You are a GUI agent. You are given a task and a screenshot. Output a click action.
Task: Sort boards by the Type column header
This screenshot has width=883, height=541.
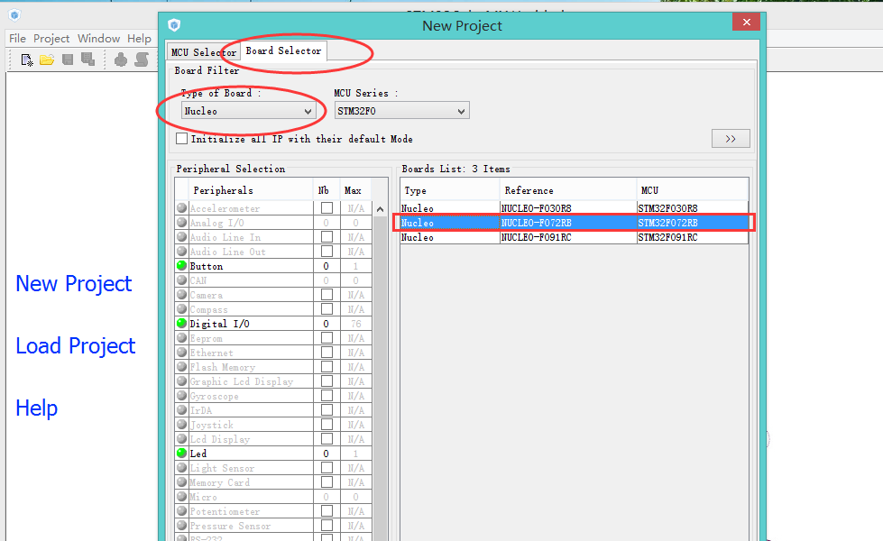pos(450,190)
